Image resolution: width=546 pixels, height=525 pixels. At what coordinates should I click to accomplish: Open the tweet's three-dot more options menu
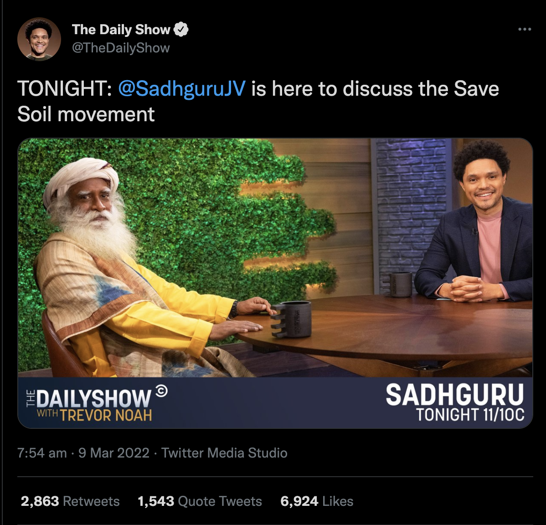point(525,30)
